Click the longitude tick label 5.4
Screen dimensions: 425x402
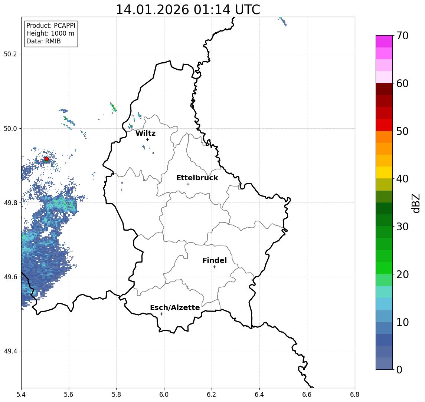tap(21, 395)
